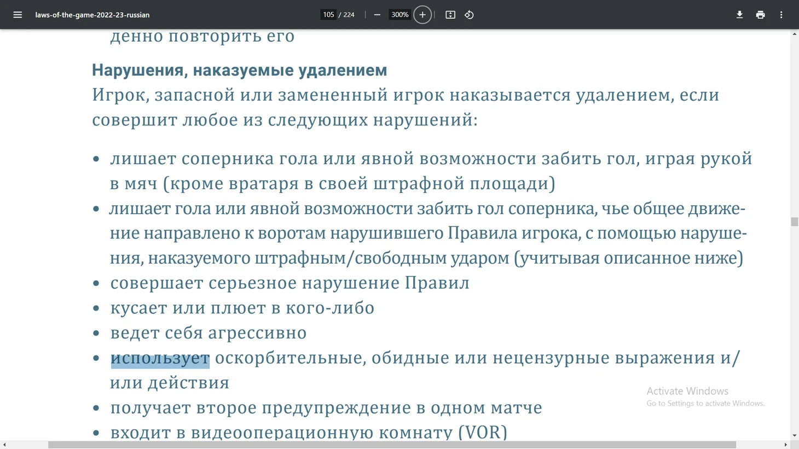799x449 pixels.
Task: Download the PDF file
Action: [739, 15]
